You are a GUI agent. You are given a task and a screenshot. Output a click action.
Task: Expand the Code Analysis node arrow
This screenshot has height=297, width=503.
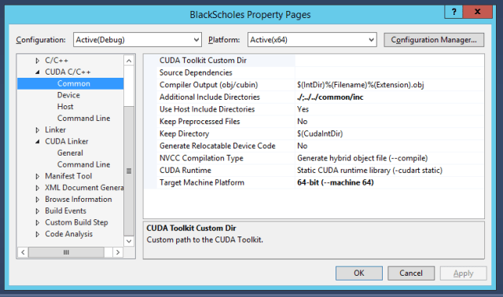[x=38, y=234]
